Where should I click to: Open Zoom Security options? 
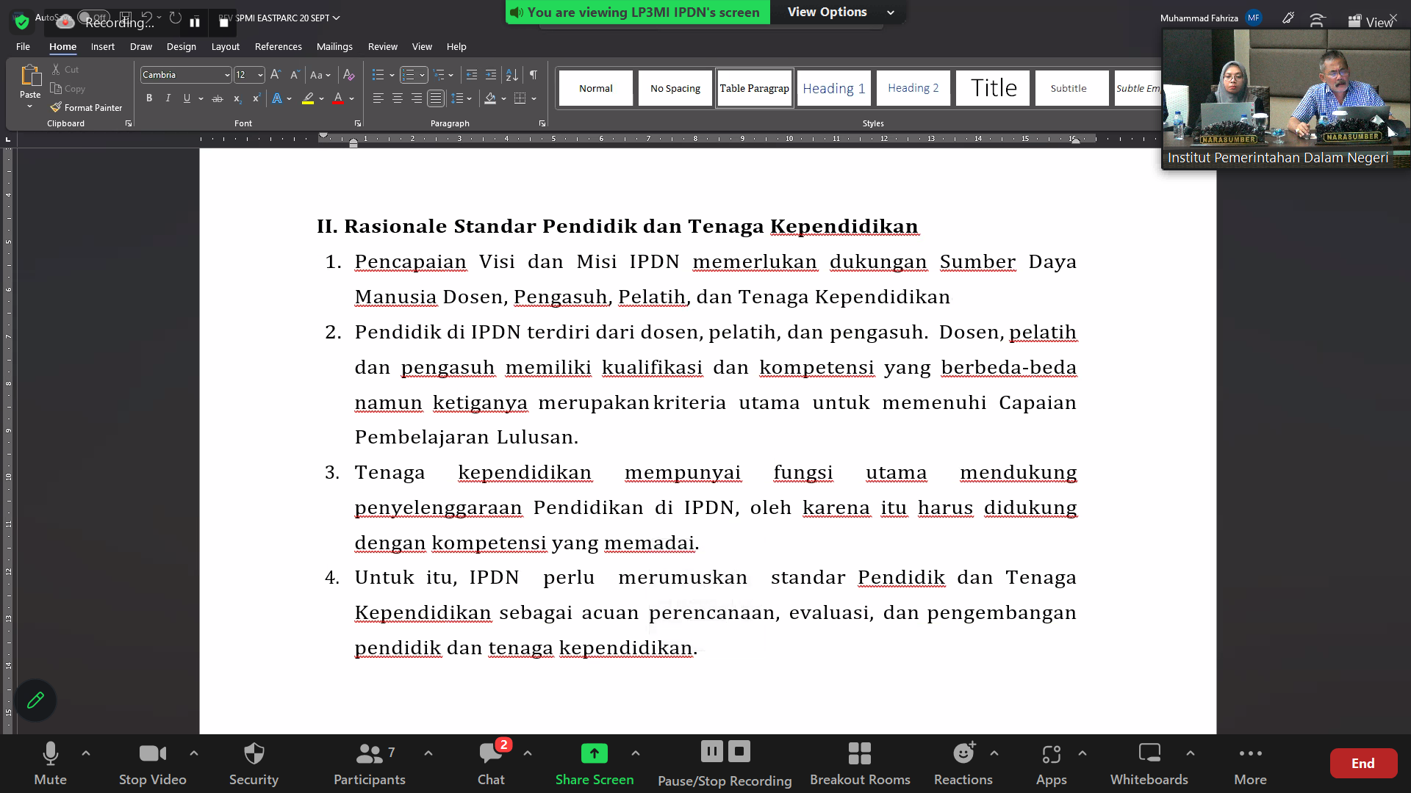[x=254, y=764]
